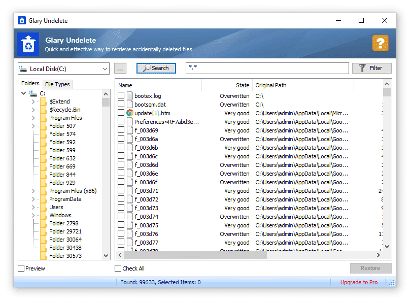Expand the $Recycle.Bin folder node
Viewport: 412px width, 304px height.
coord(33,110)
